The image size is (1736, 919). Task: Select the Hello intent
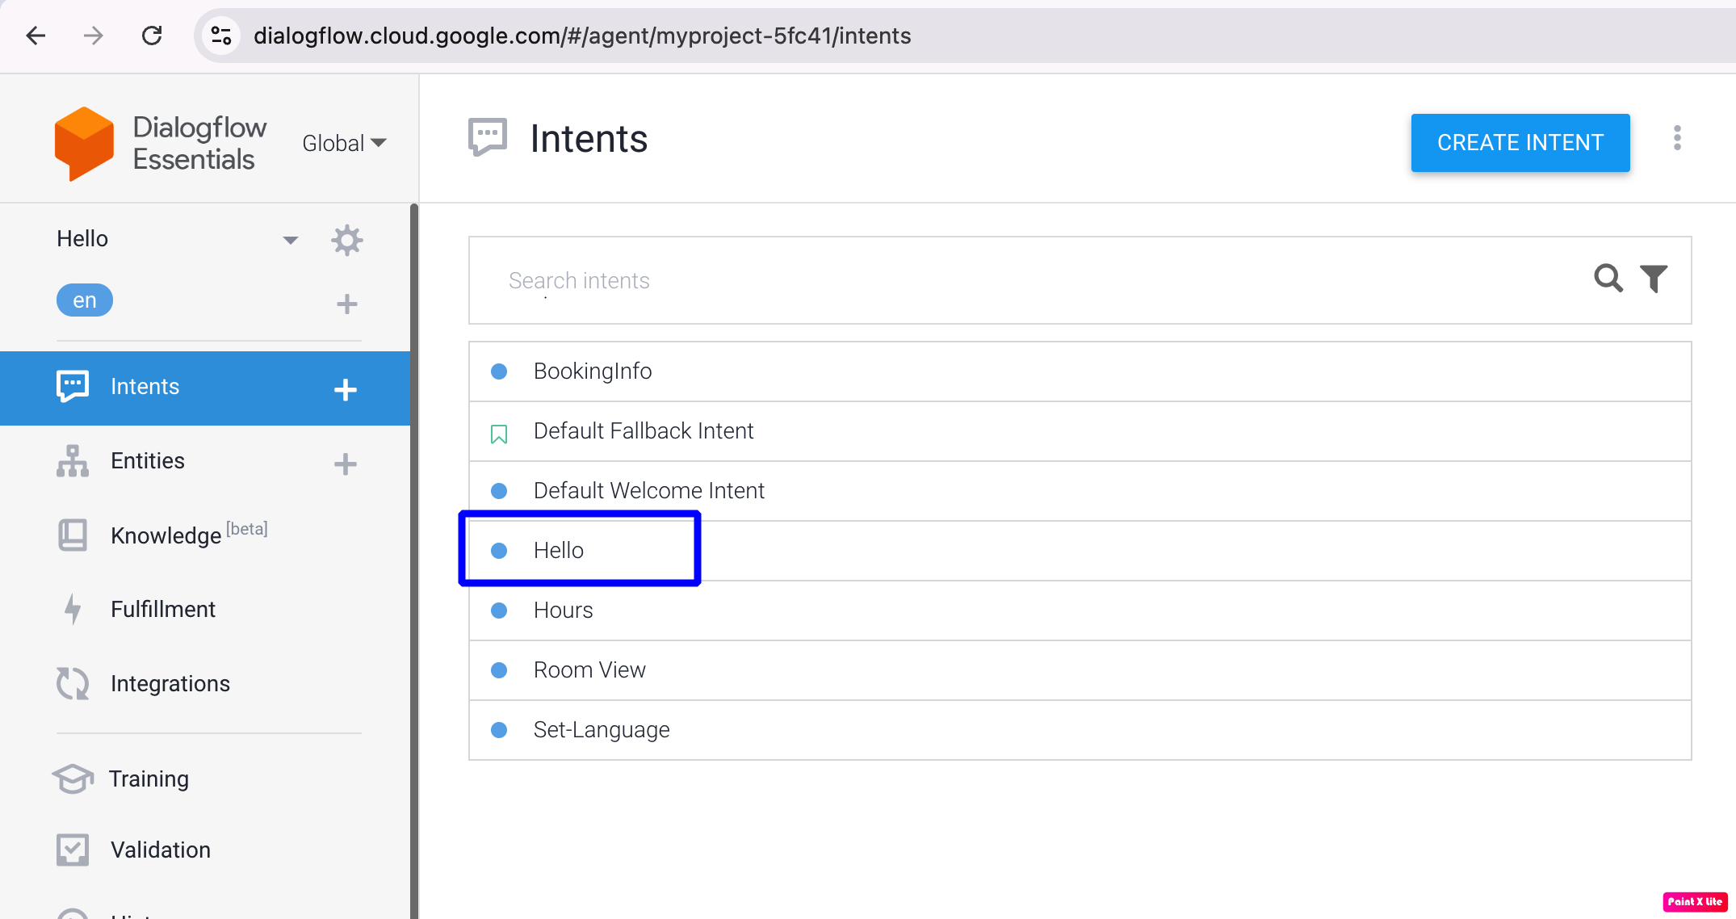[559, 549]
